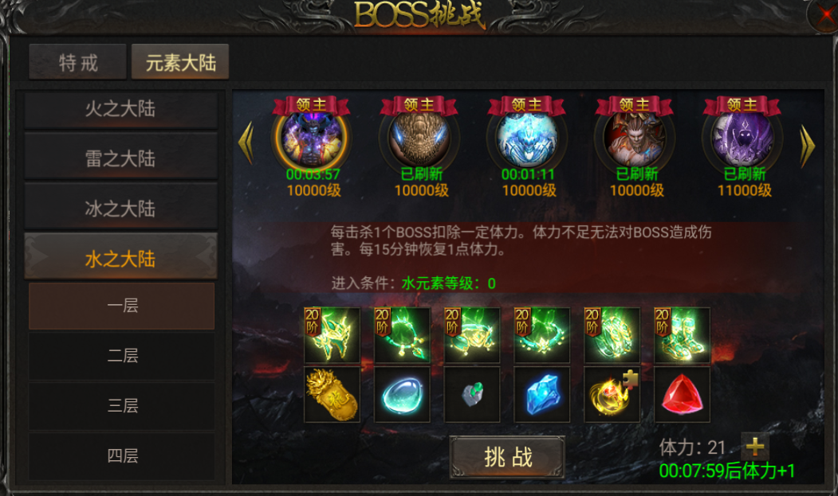View the 20阶 green boots equipment
The image size is (838, 496).
(x=682, y=335)
